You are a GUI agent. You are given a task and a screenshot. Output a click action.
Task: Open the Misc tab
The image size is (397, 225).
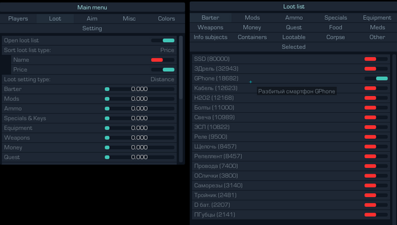click(x=129, y=19)
